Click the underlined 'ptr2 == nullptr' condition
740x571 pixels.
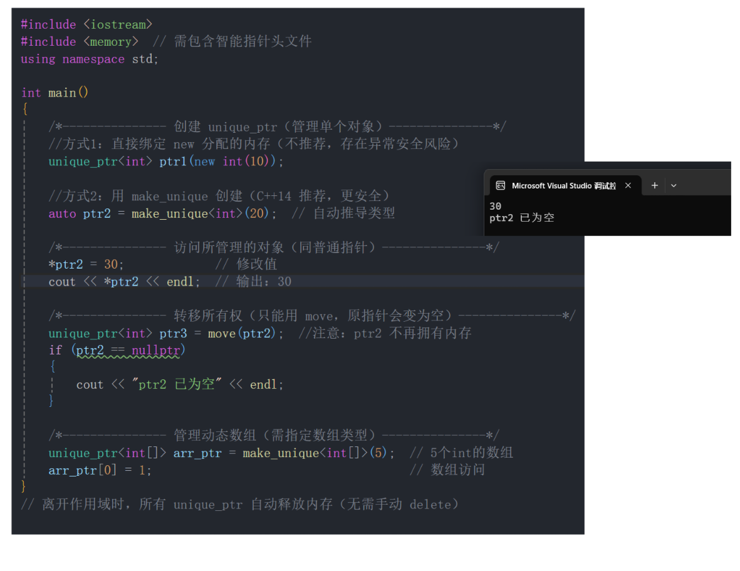128,351
